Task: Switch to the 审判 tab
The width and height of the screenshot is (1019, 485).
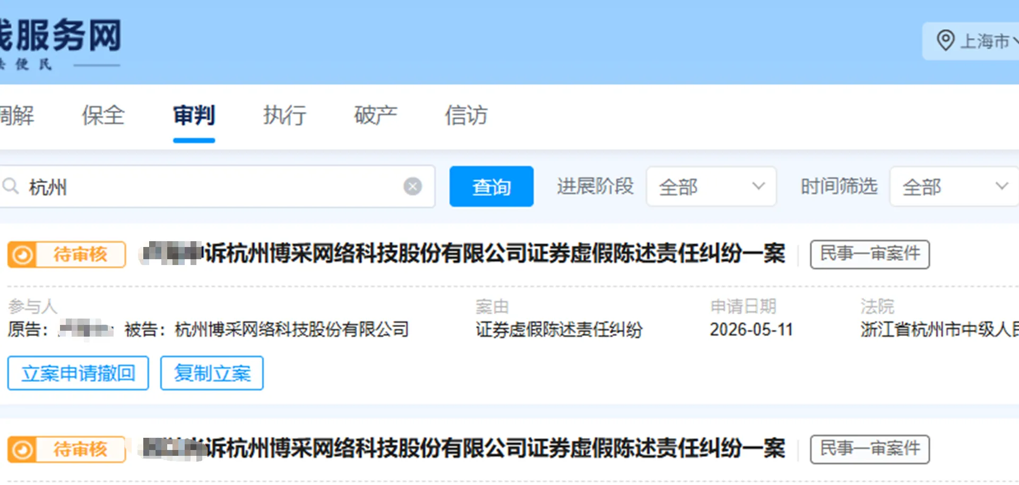Action: [x=194, y=116]
